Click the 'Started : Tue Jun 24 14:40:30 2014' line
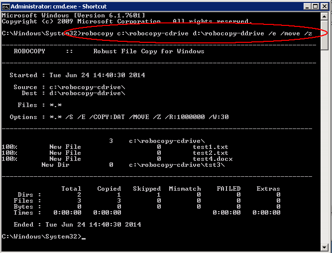The image size is (332, 253). point(77,75)
